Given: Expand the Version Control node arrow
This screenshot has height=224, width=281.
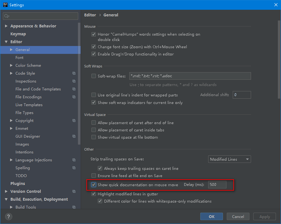Looking at the screenshot, I should point(6,192).
